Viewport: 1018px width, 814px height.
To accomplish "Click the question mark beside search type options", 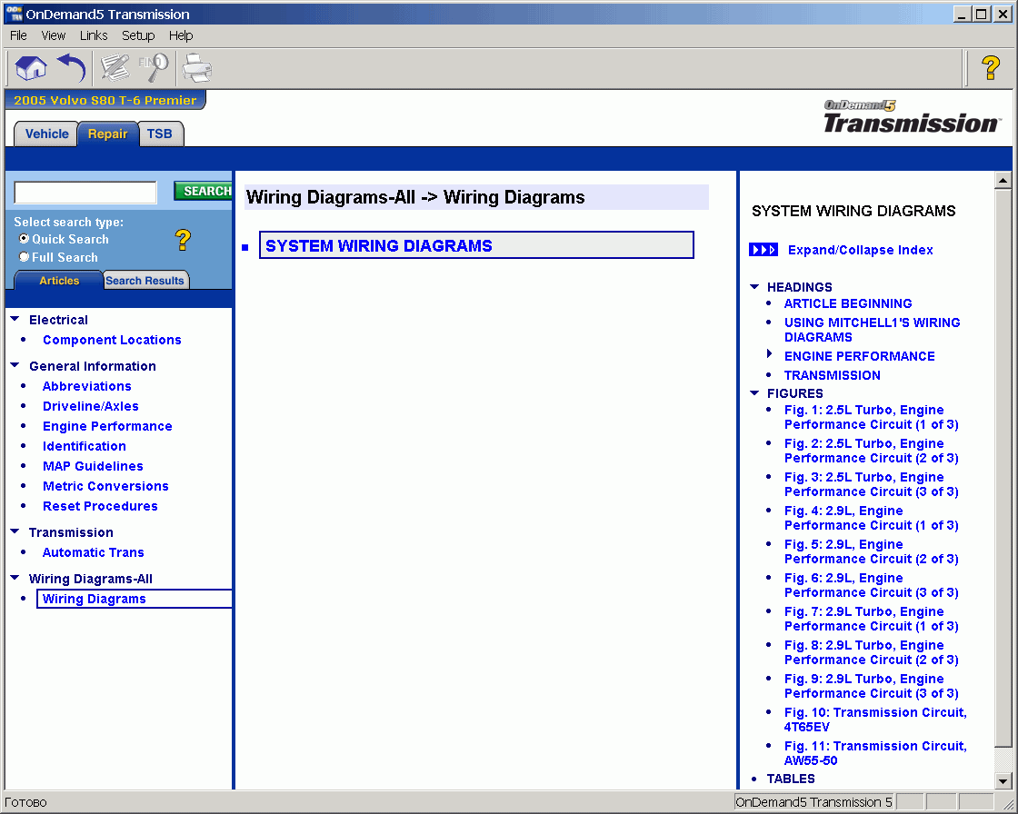I will [182, 240].
